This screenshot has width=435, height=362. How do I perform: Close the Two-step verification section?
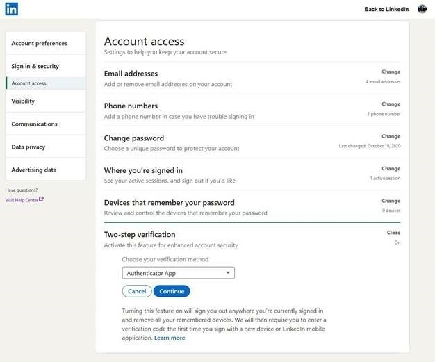(393, 233)
